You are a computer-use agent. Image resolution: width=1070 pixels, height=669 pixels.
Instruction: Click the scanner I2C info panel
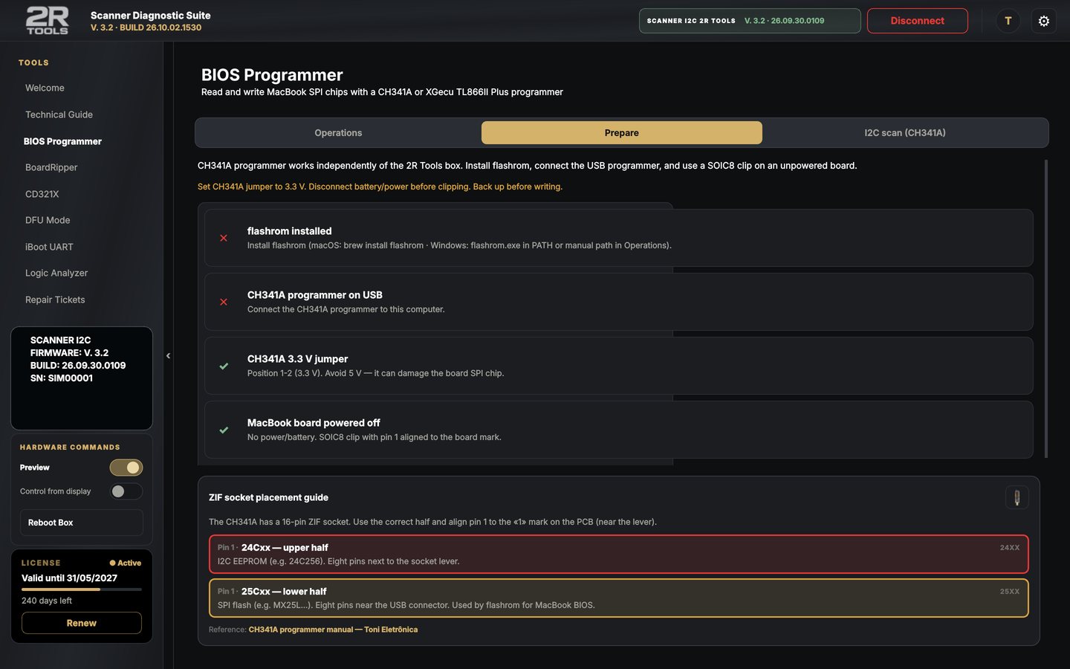82,378
